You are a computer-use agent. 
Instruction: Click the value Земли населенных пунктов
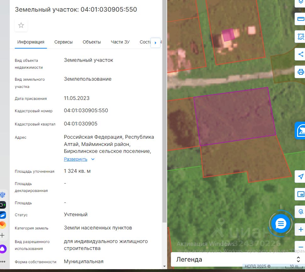(98, 228)
